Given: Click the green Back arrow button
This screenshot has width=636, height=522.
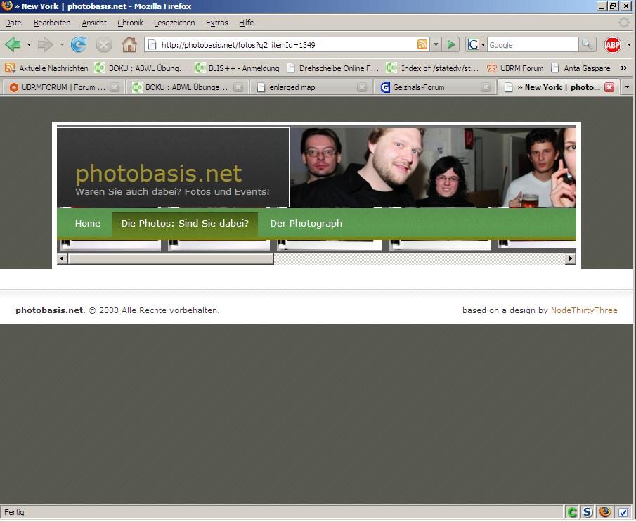Looking at the screenshot, I should [x=13, y=44].
